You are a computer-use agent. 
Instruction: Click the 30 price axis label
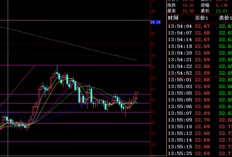[x=153, y=11]
